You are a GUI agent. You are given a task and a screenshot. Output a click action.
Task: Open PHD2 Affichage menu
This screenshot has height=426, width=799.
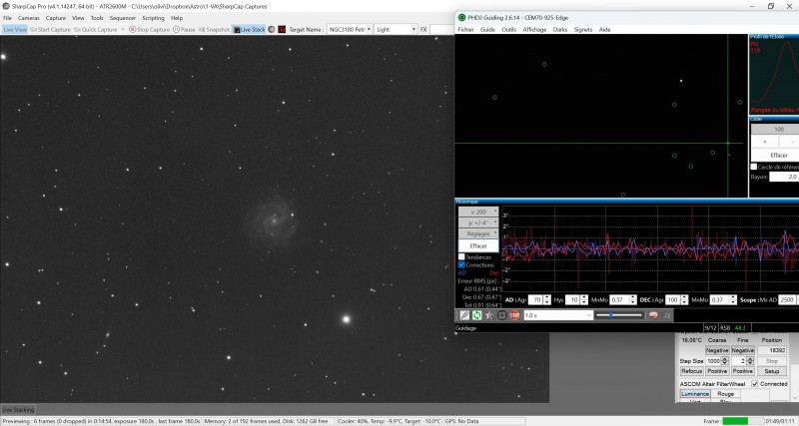pyautogui.click(x=534, y=30)
